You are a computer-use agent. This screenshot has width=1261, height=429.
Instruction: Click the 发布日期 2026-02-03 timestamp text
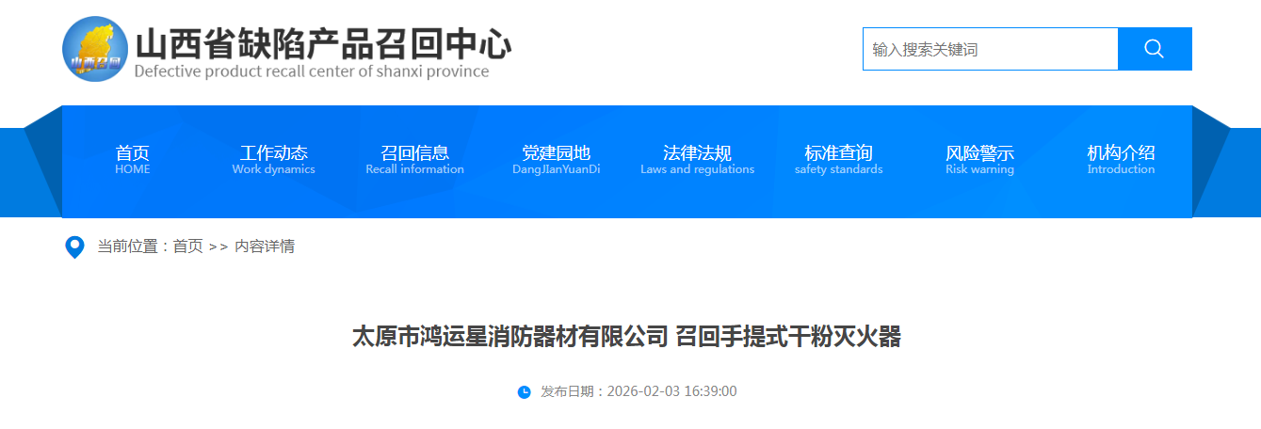639,391
